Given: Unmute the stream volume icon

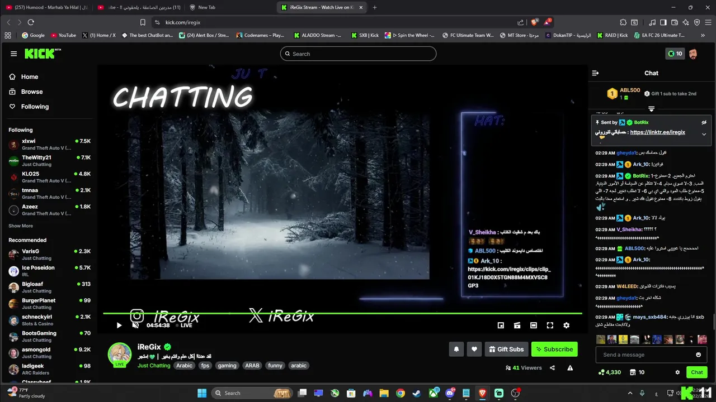Looking at the screenshot, I should pos(135,326).
